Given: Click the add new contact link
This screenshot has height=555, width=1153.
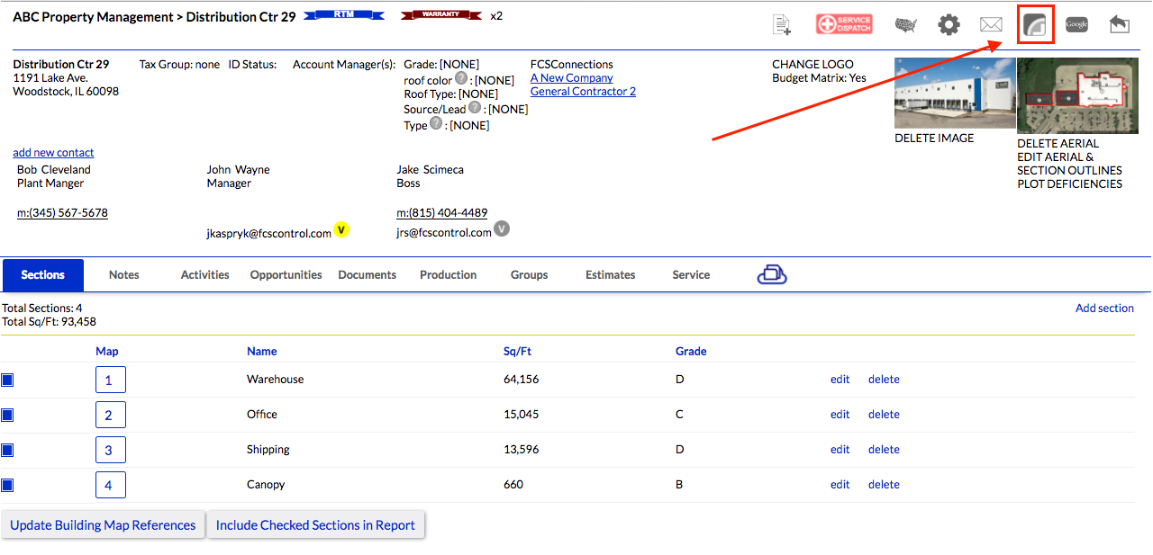Looking at the screenshot, I should (x=53, y=153).
